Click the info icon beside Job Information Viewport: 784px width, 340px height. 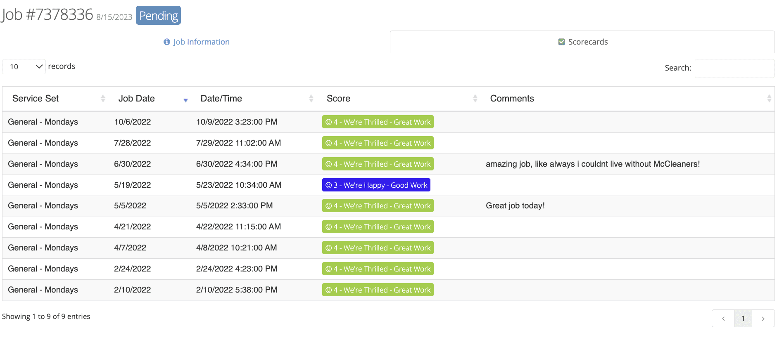[x=166, y=42]
